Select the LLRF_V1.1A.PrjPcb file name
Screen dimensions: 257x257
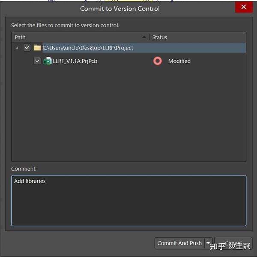(75, 61)
